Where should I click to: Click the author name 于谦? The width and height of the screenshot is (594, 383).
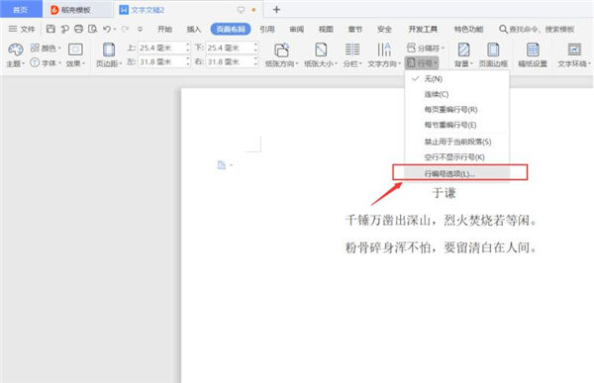444,193
